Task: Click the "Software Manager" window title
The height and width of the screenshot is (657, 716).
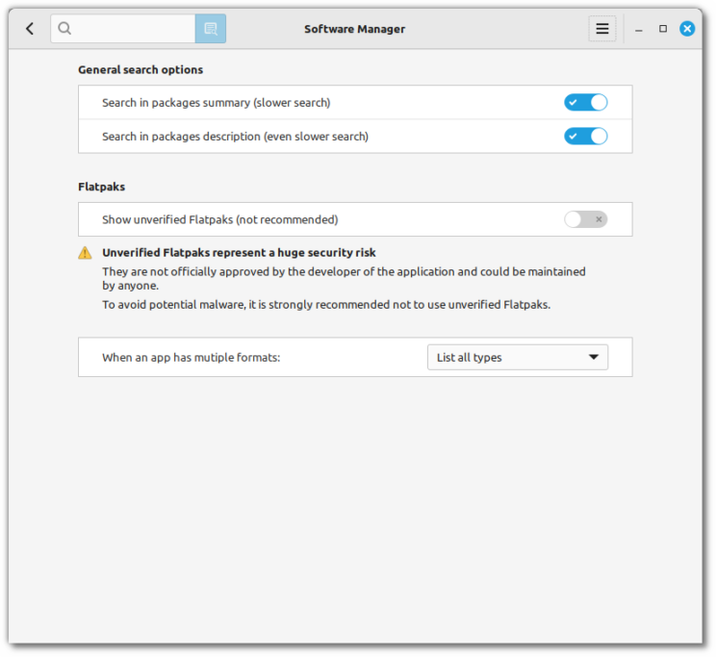Action: tap(354, 29)
